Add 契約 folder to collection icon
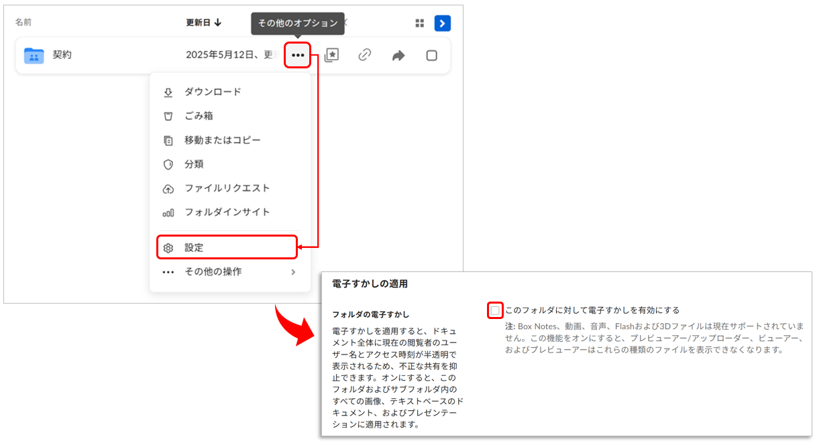Viewport: 815px width, 443px height. click(331, 55)
